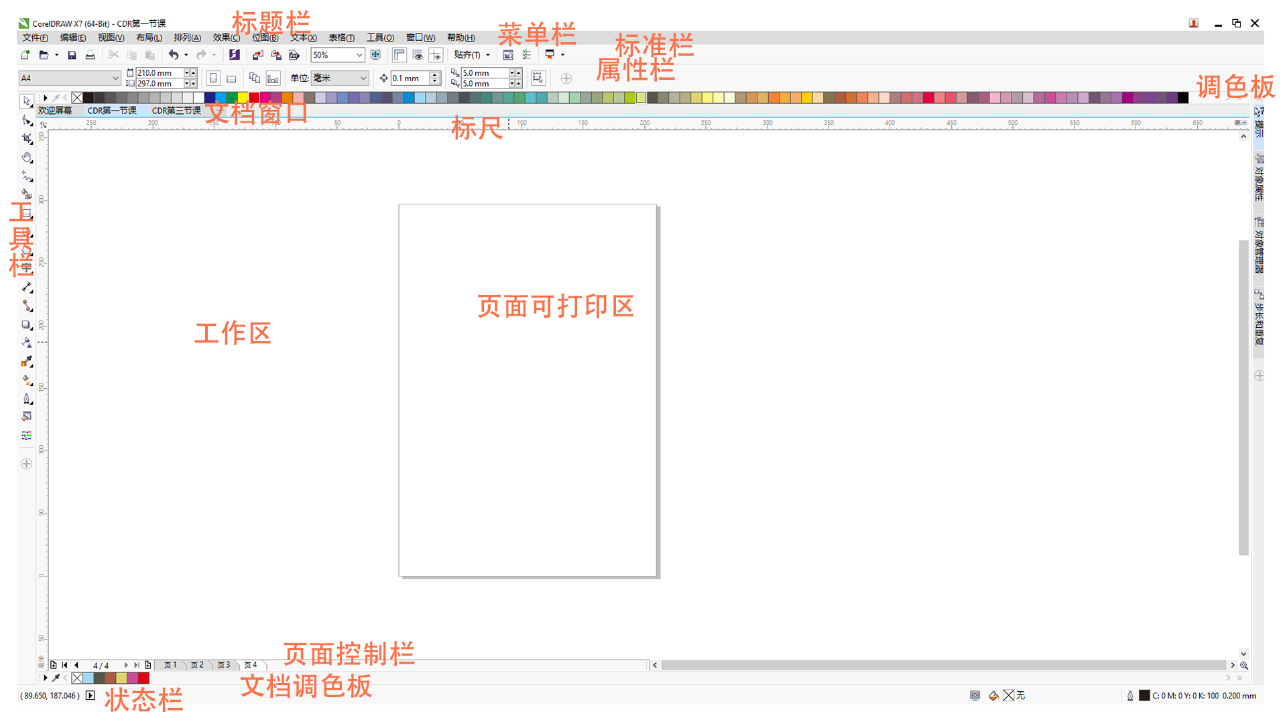Click Publish to PDF icon
The width and height of the screenshot is (1287, 724).
(294, 55)
